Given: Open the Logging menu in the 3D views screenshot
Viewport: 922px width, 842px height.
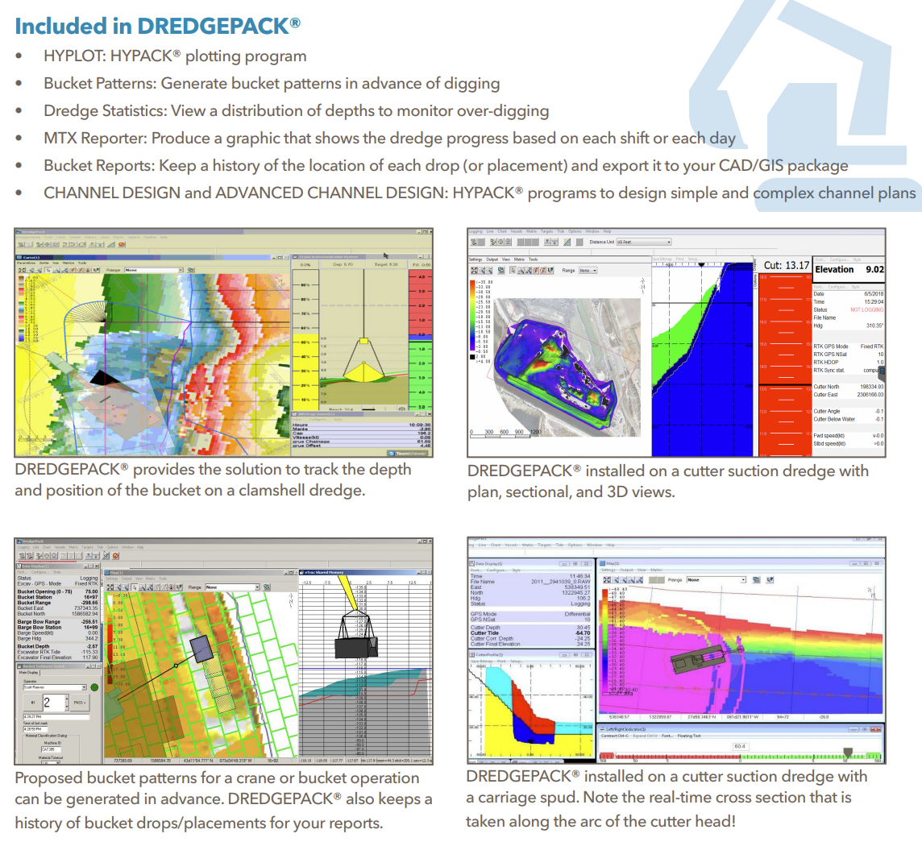Looking at the screenshot, I should point(476,232).
